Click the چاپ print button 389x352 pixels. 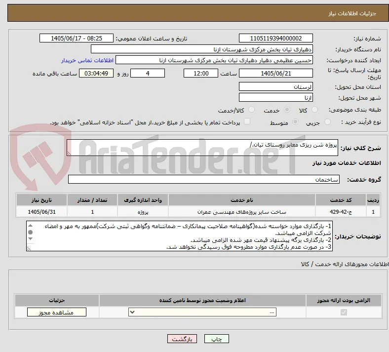pos(217,339)
